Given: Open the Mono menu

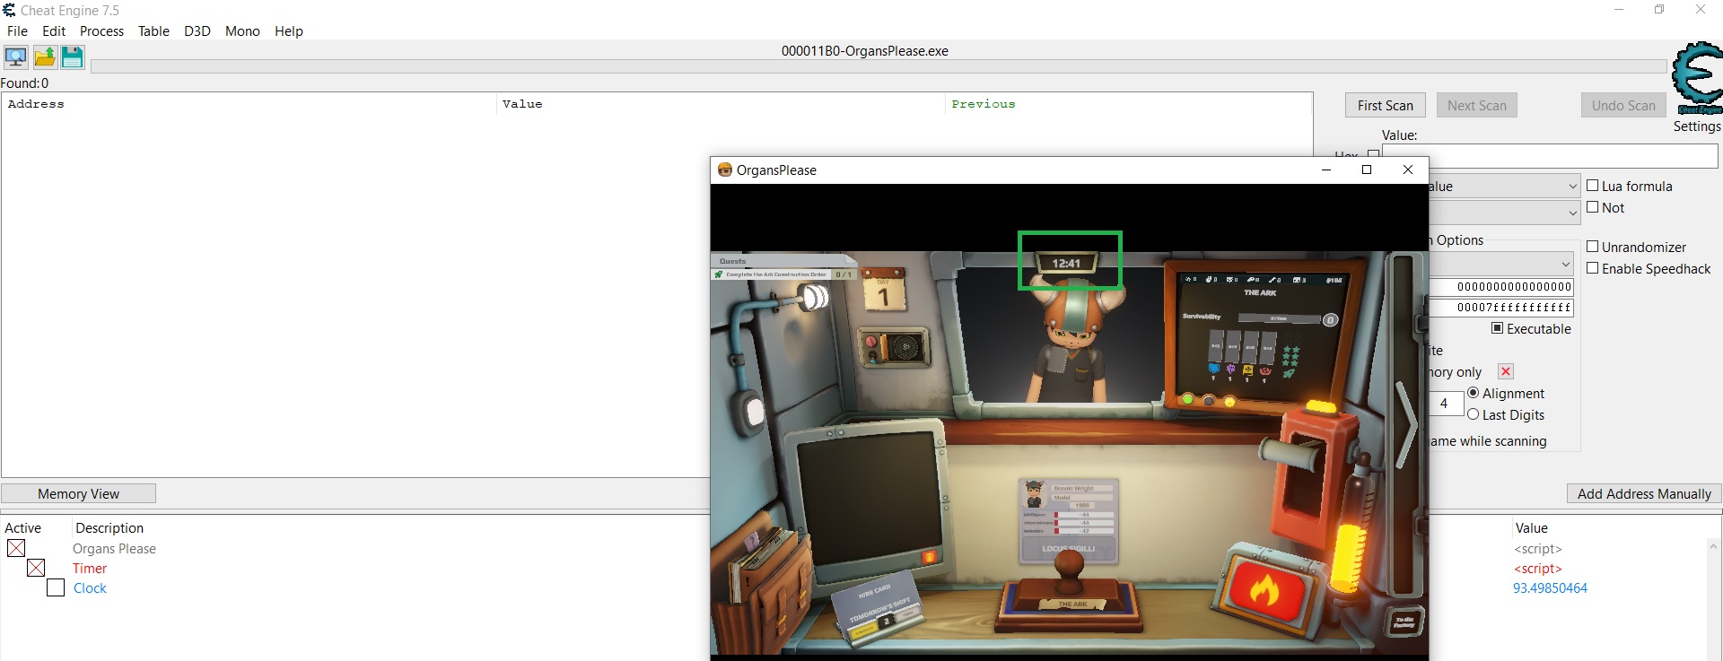Looking at the screenshot, I should [242, 30].
